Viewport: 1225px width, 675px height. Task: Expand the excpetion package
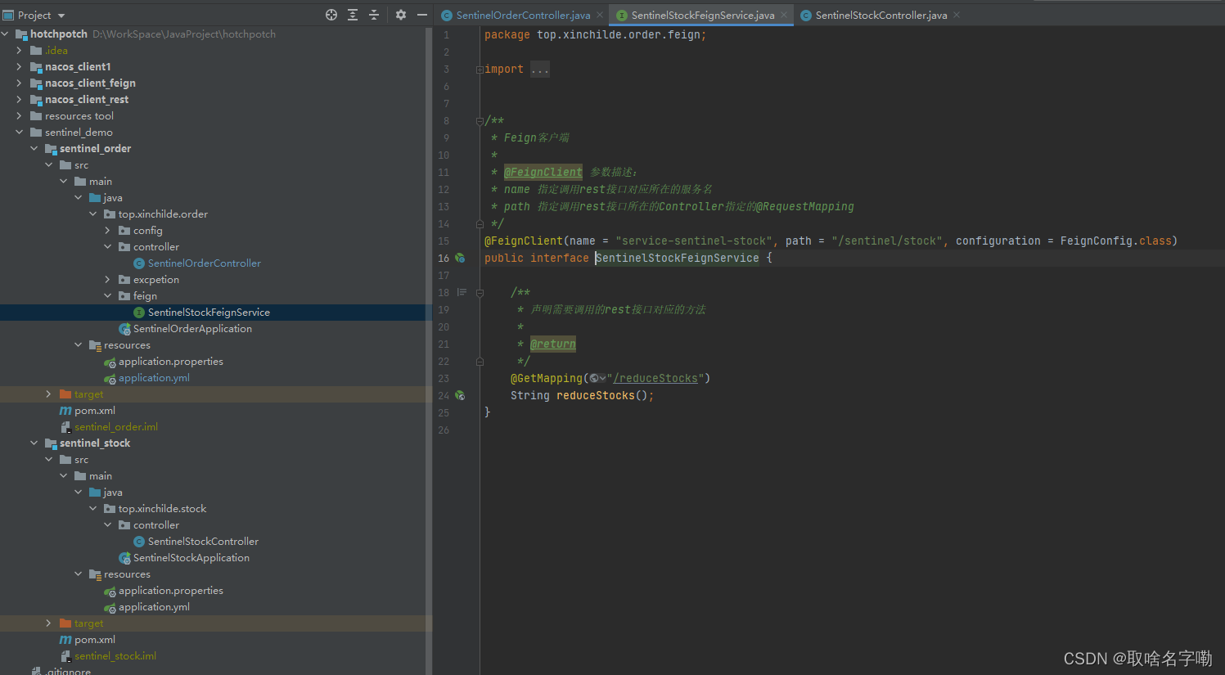pos(107,279)
